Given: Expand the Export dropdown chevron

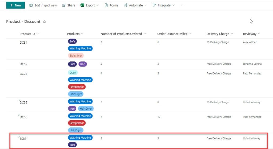Looking at the screenshot, I should 98,5.
